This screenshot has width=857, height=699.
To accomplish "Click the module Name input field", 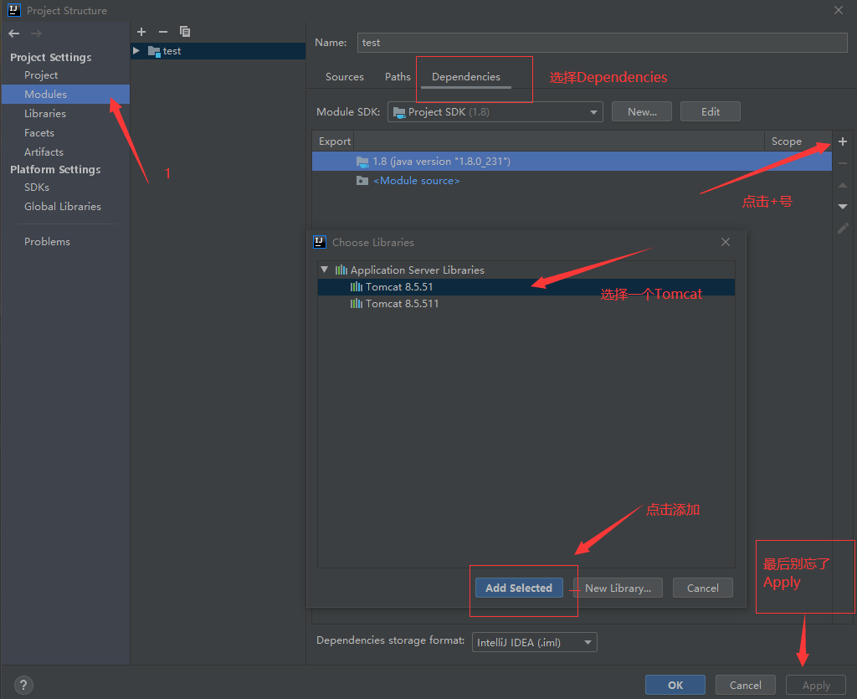I will (x=602, y=43).
